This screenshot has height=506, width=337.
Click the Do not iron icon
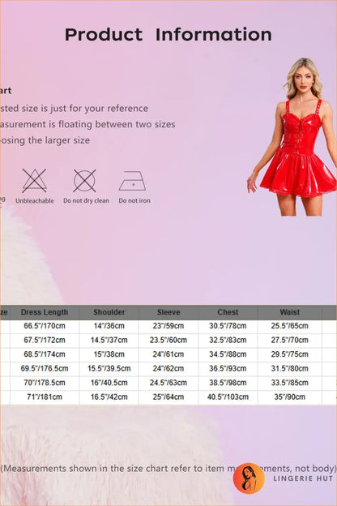pyautogui.click(x=133, y=181)
